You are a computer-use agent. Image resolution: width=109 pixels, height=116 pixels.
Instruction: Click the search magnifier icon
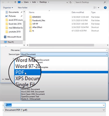tap(105, 2)
